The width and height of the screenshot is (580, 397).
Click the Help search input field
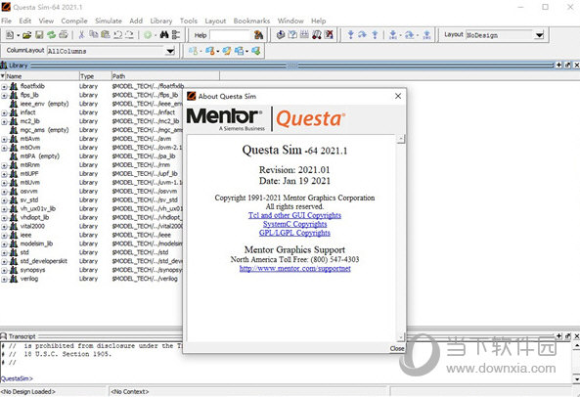(x=230, y=35)
